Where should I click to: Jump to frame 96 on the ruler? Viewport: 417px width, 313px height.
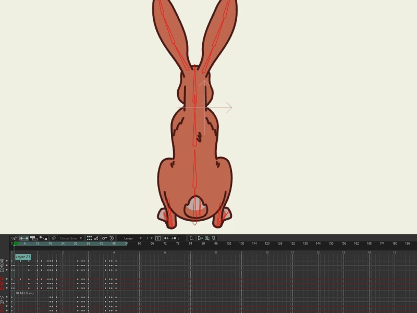click(216, 244)
